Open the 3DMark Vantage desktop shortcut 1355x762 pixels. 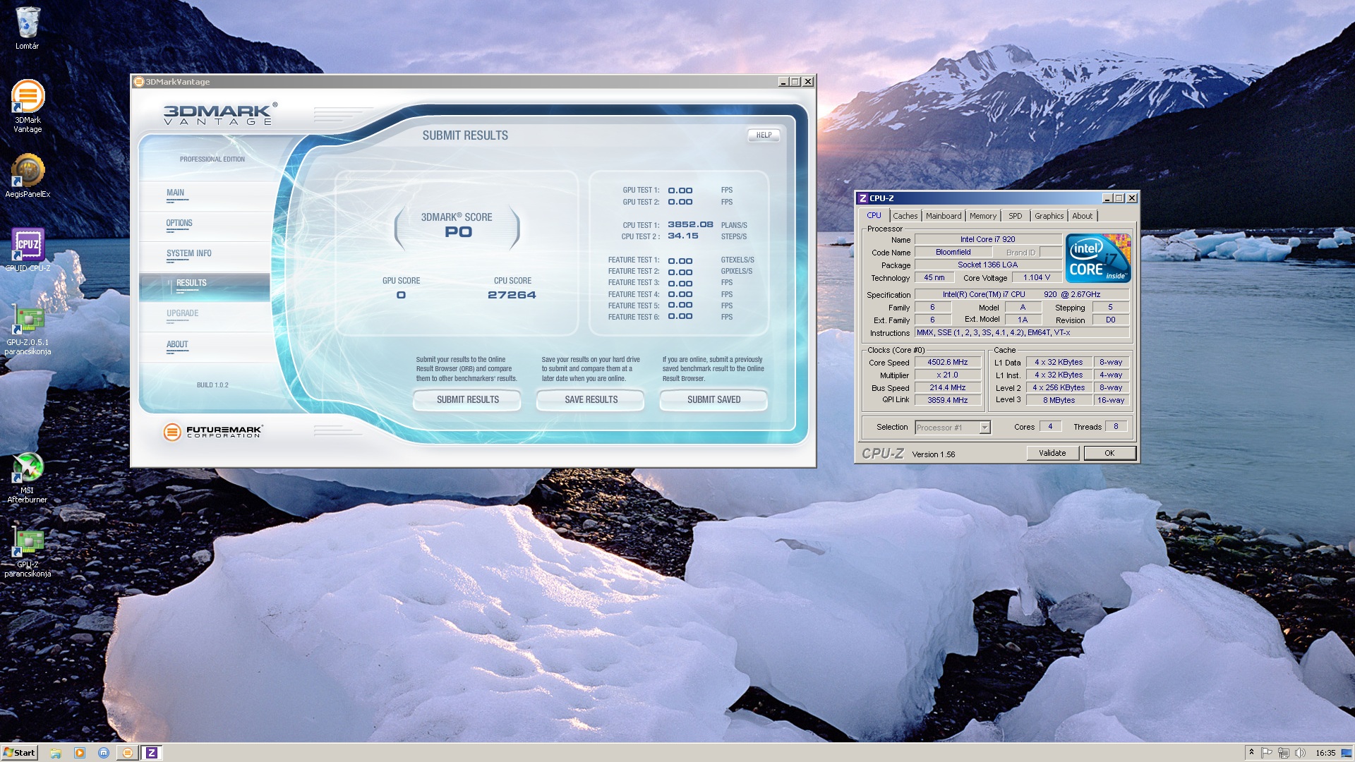[28, 106]
